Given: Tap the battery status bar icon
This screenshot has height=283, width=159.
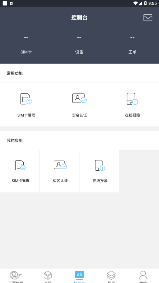Looking at the screenshot, I should pyautogui.click(x=145, y=3).
